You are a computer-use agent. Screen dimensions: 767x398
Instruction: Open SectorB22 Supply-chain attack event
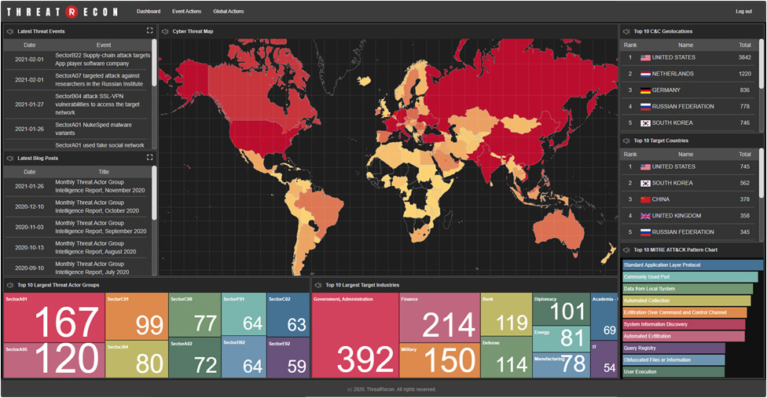103,60
